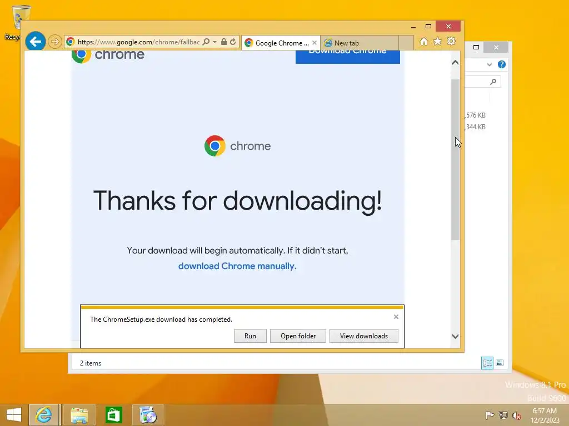Viewport: 569px width, 426px height.
Task: Refresh the page with the reload icon
Action: click(x=233, y=42)
